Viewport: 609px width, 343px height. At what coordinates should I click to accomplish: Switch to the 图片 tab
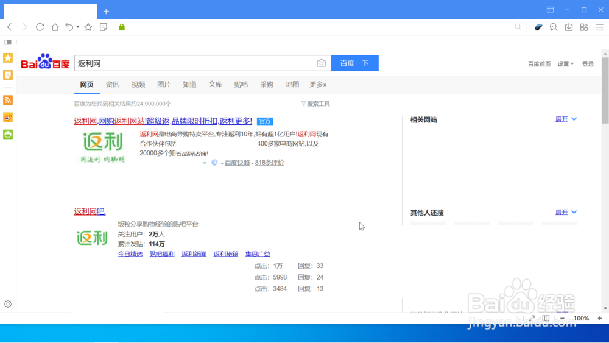pyautogui.click(x=164, y=84)
